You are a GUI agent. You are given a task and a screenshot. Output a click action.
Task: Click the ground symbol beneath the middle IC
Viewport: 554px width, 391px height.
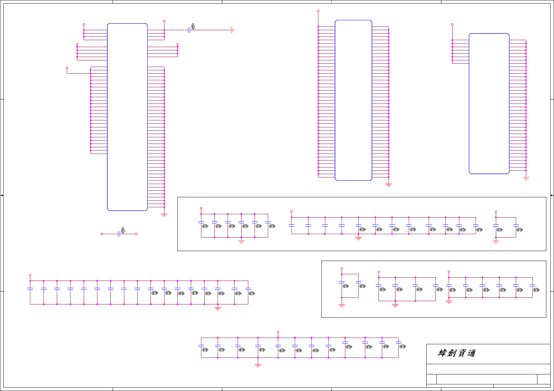click(x=388, y=185)
